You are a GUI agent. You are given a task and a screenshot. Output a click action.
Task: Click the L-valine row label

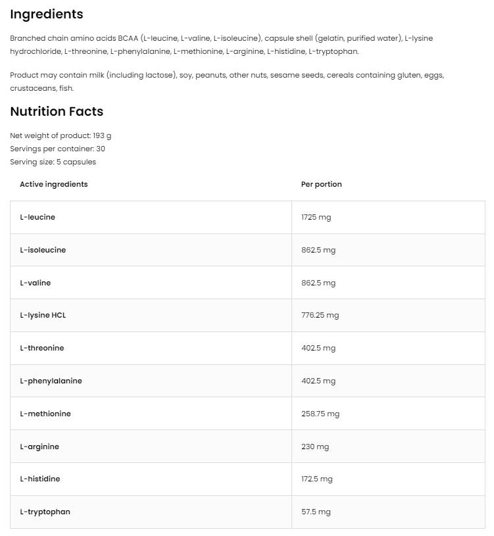pyautogui.click(x=35, y=283)
